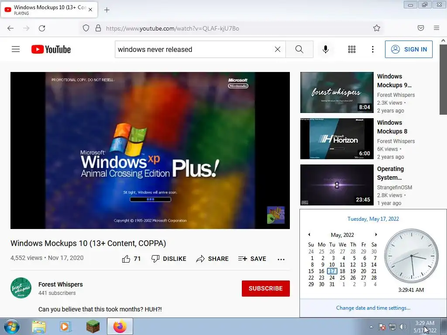Viewport: 447px width, 335px height.
Task: Click the video player to pause playback
Action: pos(150,150)
